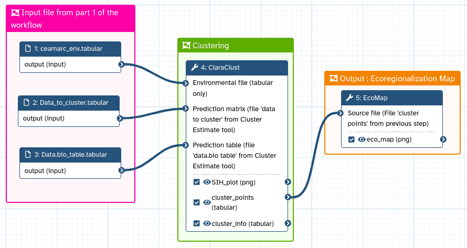This screenshot has width=467, height=248.
Task: Click Environmental file input connector on ClaraClust
Action: pos(186,83)
